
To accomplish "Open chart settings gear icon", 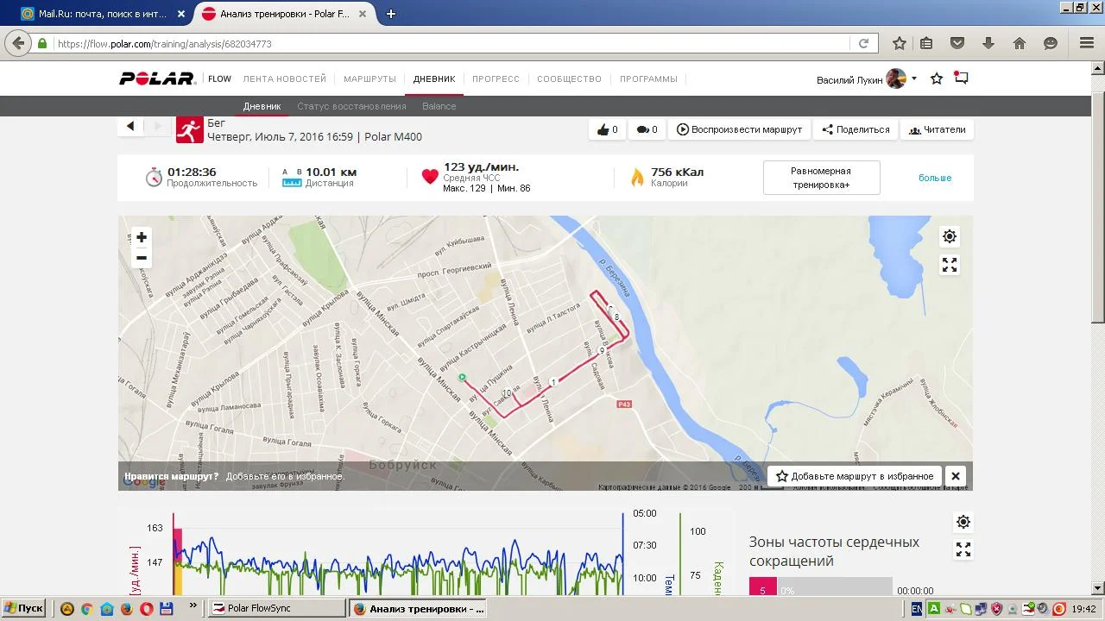I will coord(963,522).
